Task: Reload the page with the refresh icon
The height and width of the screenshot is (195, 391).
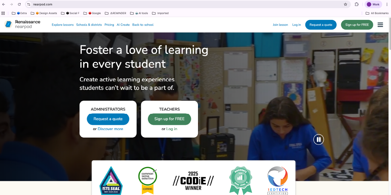Action: tap(19, 4)
